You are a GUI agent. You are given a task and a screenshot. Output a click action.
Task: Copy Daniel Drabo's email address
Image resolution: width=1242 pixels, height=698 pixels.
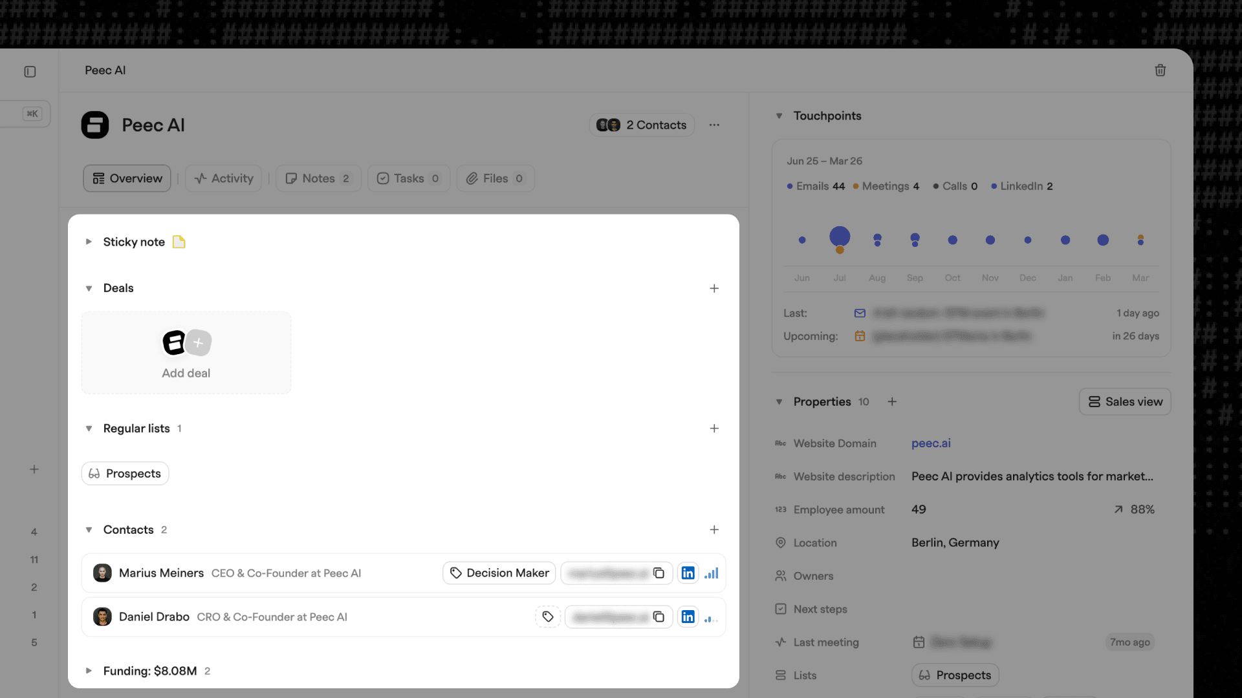pos(659,617)
